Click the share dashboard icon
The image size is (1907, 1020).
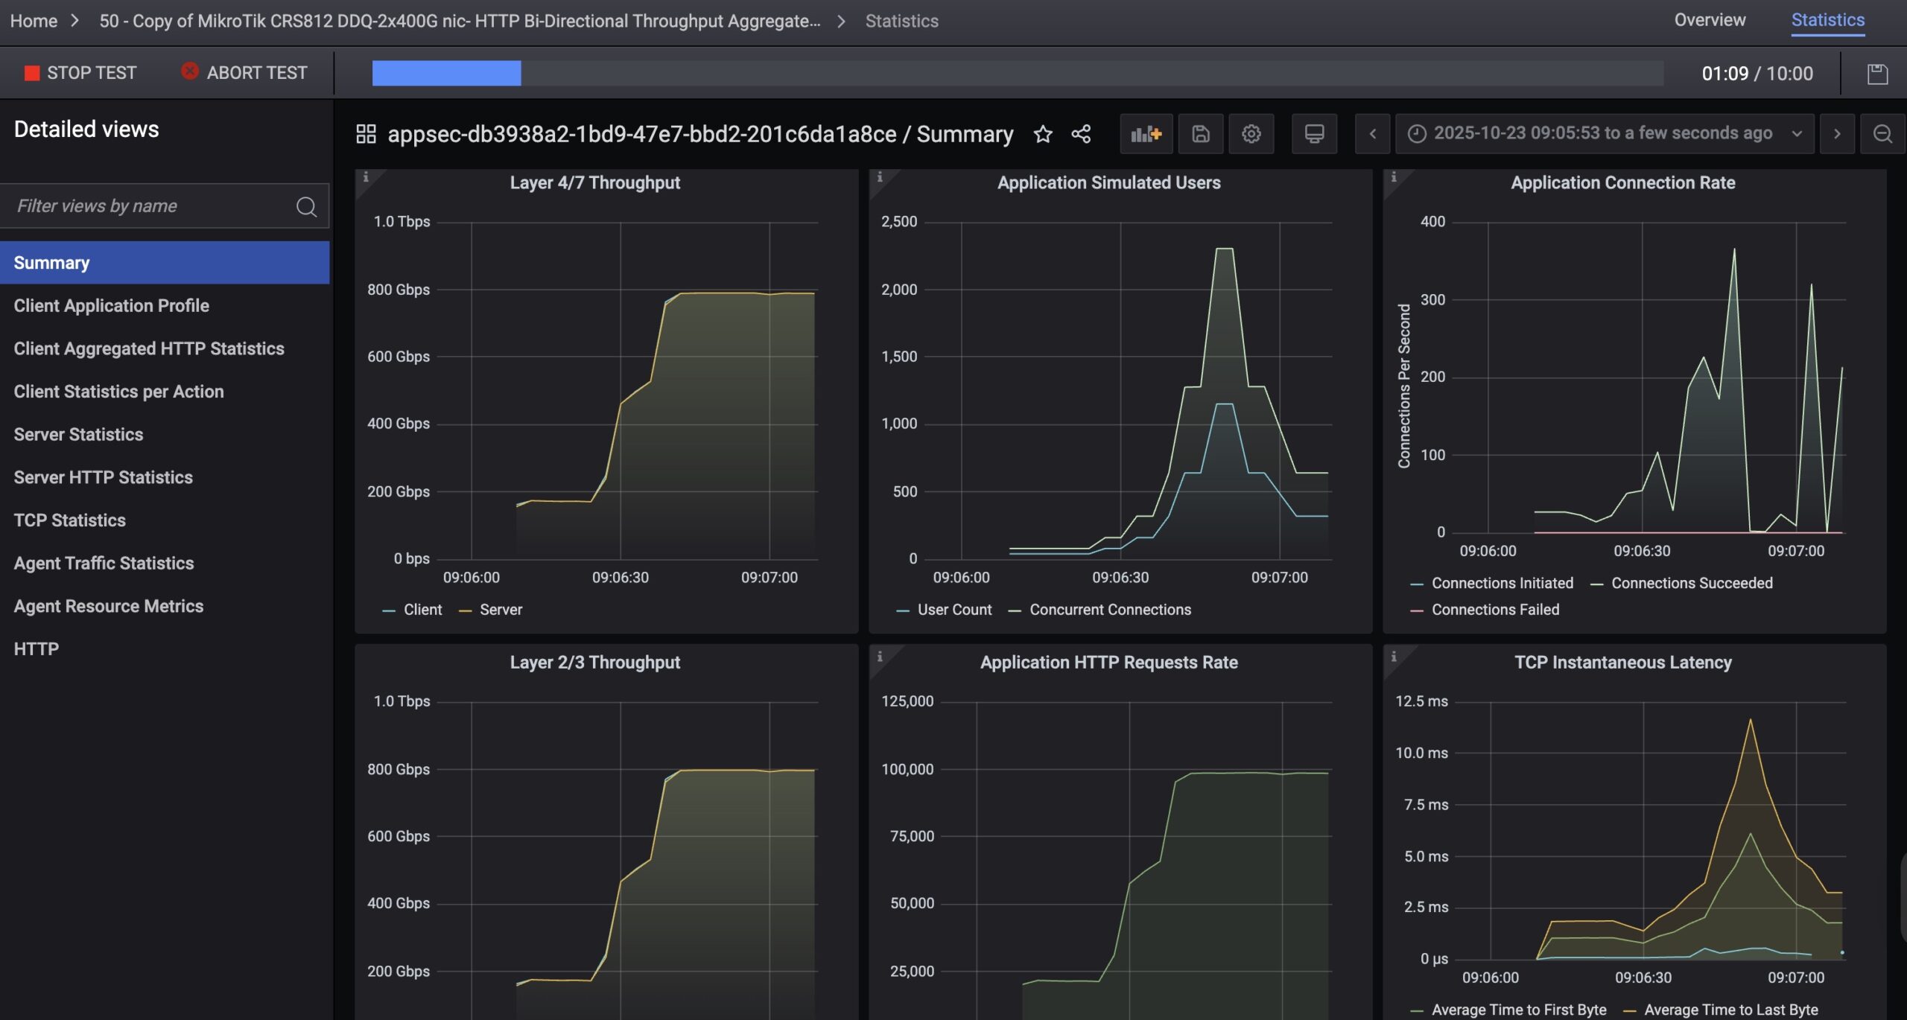click(1081, 134)
